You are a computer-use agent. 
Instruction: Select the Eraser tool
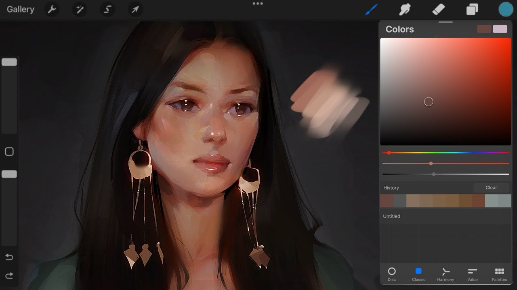(x=438, y=9)
